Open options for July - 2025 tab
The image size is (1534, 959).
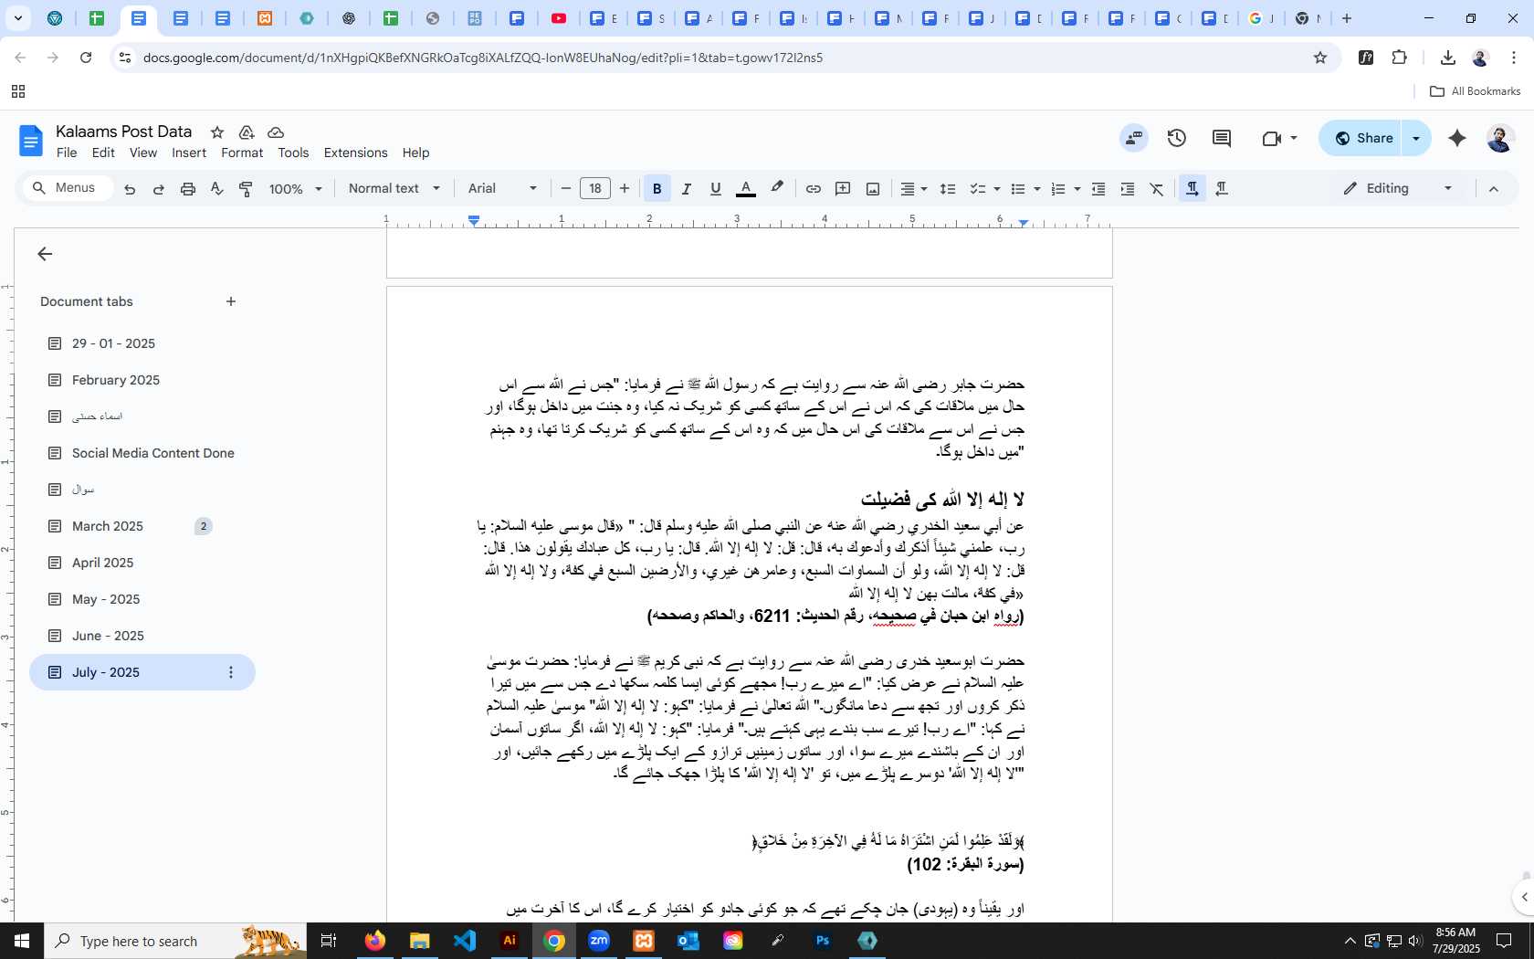point(231,672)
